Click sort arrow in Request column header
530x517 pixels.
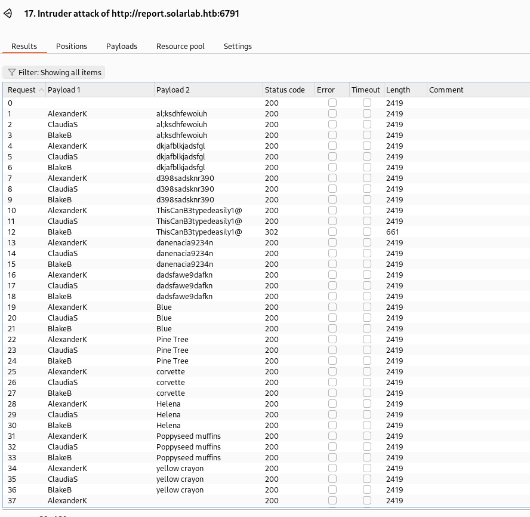[x=41, y=90]
